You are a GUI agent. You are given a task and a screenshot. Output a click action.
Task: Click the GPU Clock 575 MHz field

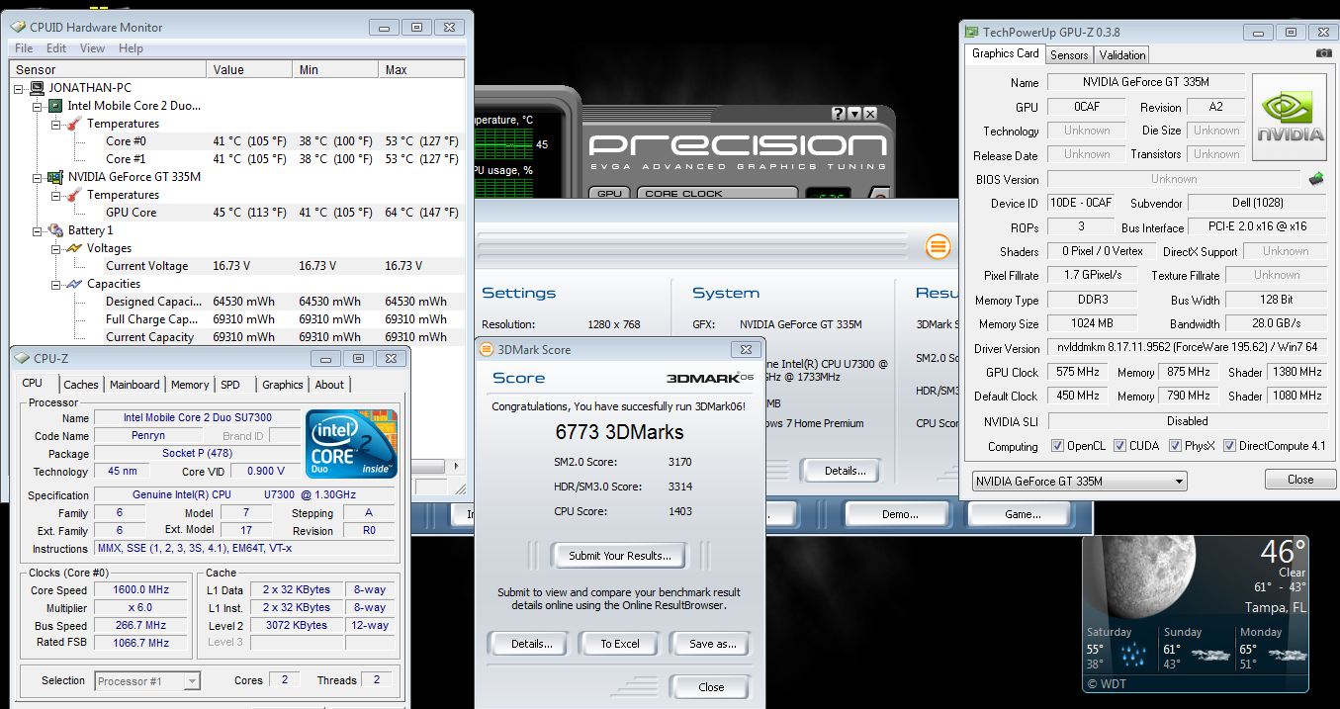[x=1077, y=373]
